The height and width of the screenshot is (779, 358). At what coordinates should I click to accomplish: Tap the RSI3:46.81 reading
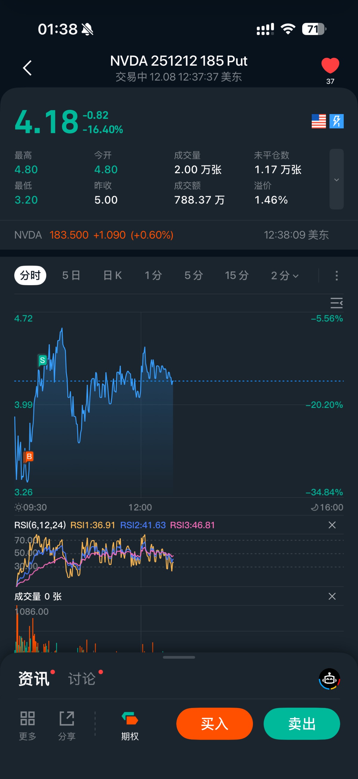tap(192, 525)
